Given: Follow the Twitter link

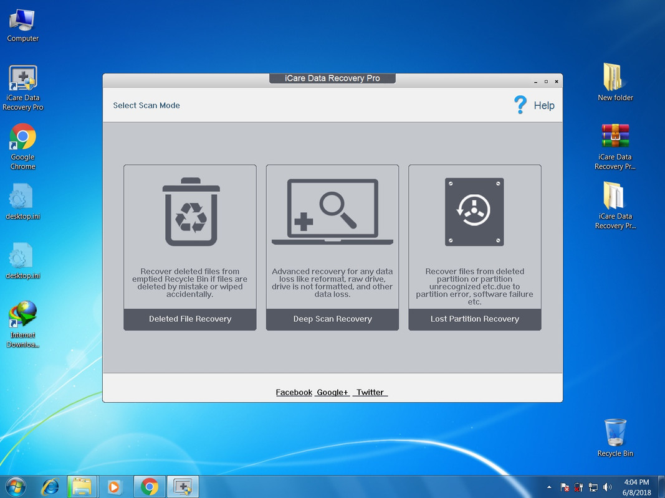Looking at the screenshot, I should click(370, 392).
